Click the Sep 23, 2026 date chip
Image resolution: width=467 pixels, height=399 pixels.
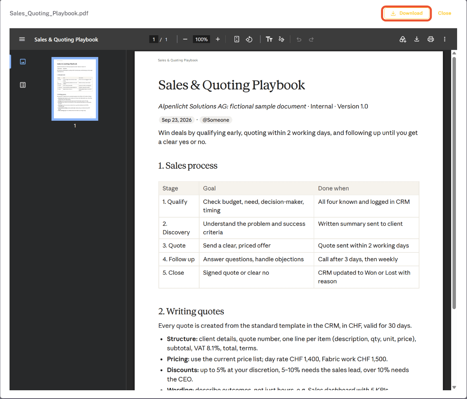(x=177, y=120)
